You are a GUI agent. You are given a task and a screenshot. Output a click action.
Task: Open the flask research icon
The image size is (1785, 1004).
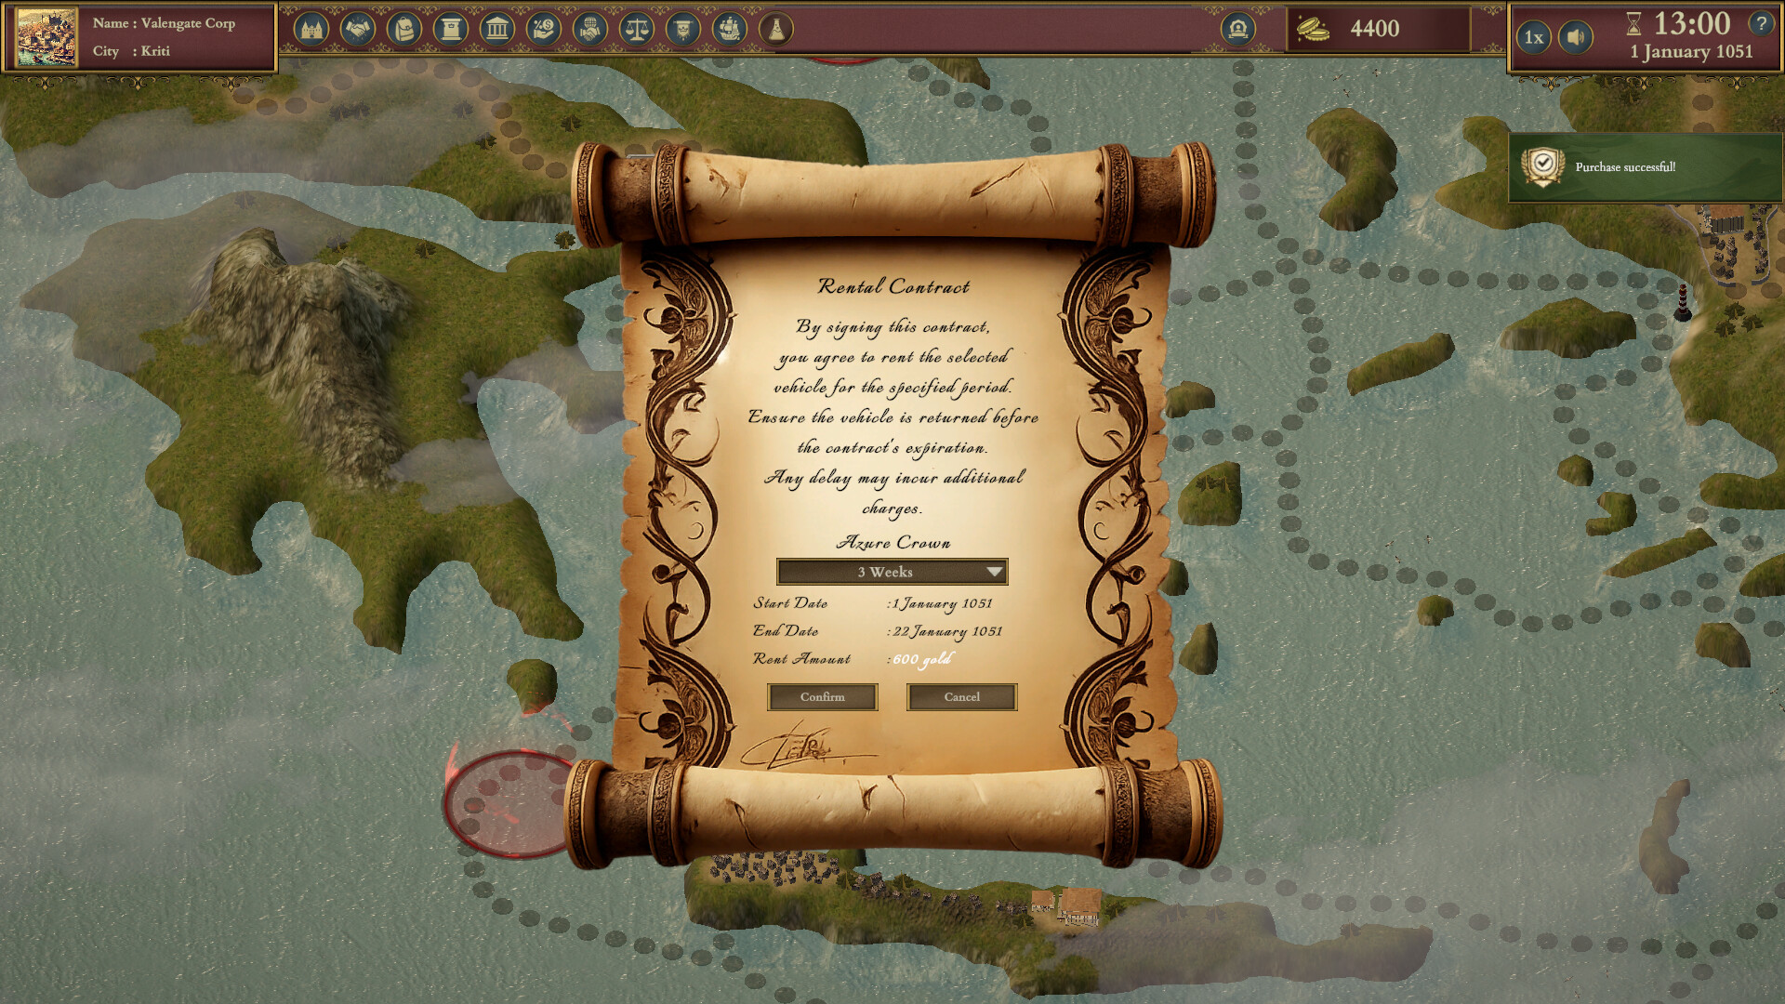776,30
